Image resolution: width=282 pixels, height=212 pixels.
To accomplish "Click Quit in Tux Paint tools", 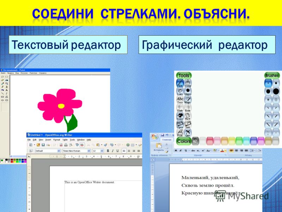I will (x=188, y=133).
